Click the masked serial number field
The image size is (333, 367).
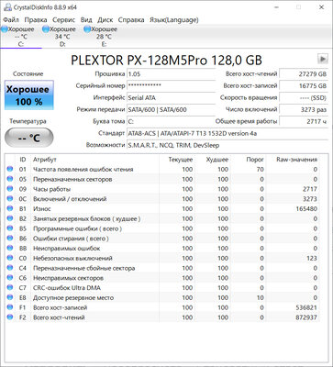coord(171,85)
